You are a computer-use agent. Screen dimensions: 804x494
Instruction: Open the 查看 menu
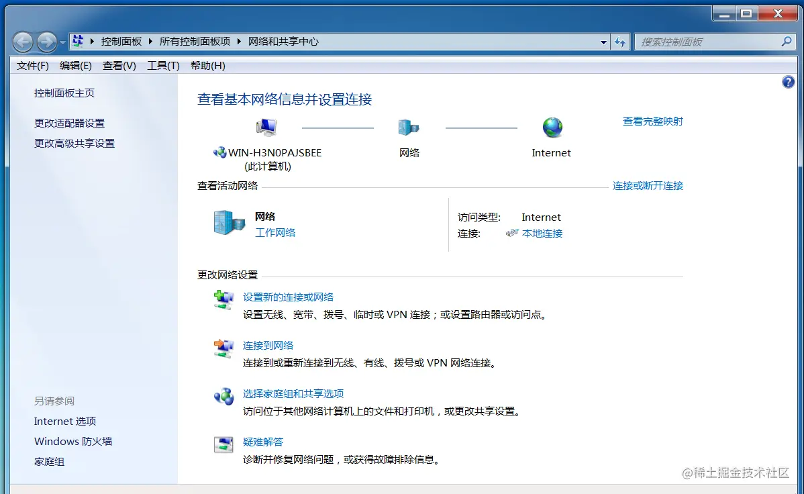(118, 65)
